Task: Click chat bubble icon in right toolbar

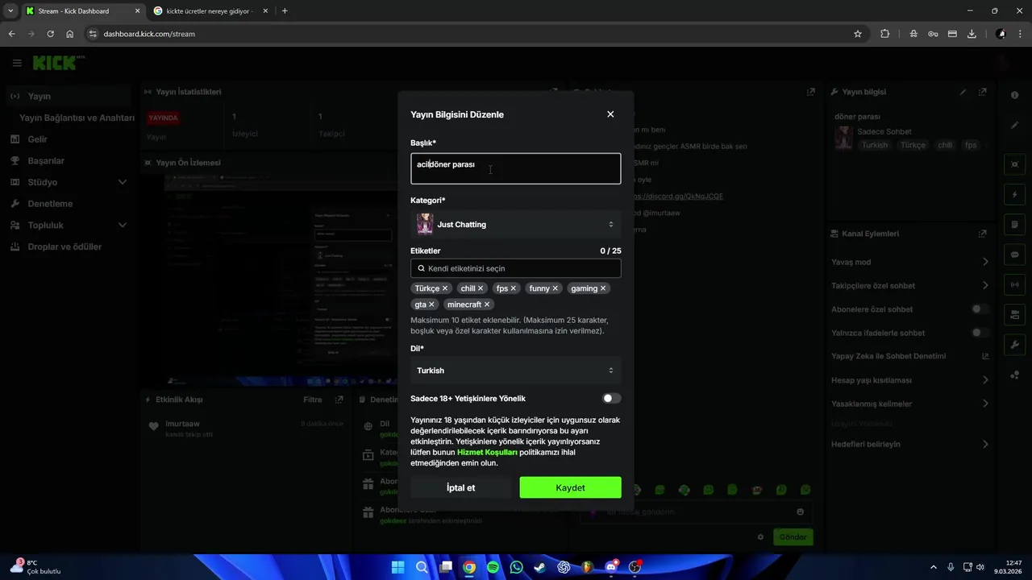Action: 1014,255
